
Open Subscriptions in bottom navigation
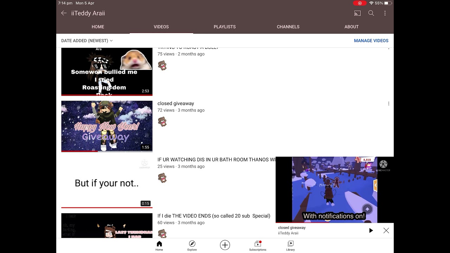click(258, 246)
